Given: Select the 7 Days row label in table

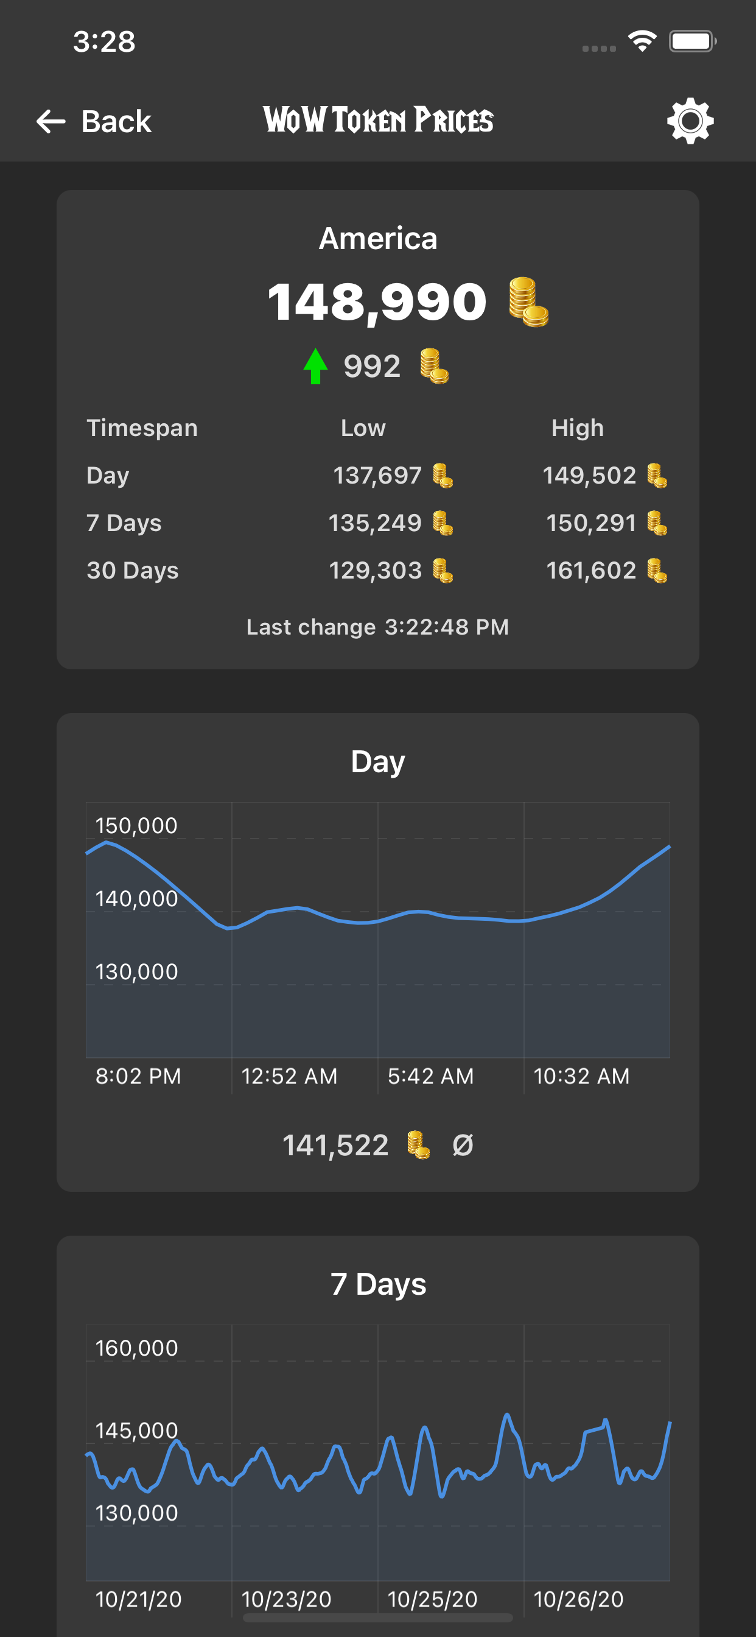Looking at the screenshot, I should coord(125,523).
